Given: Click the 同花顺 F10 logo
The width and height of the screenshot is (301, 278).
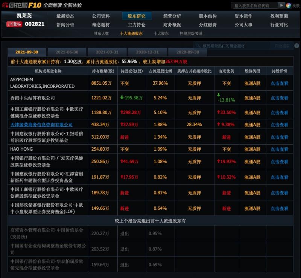Looking at the screenshot, I should click(x=22, y=5).
